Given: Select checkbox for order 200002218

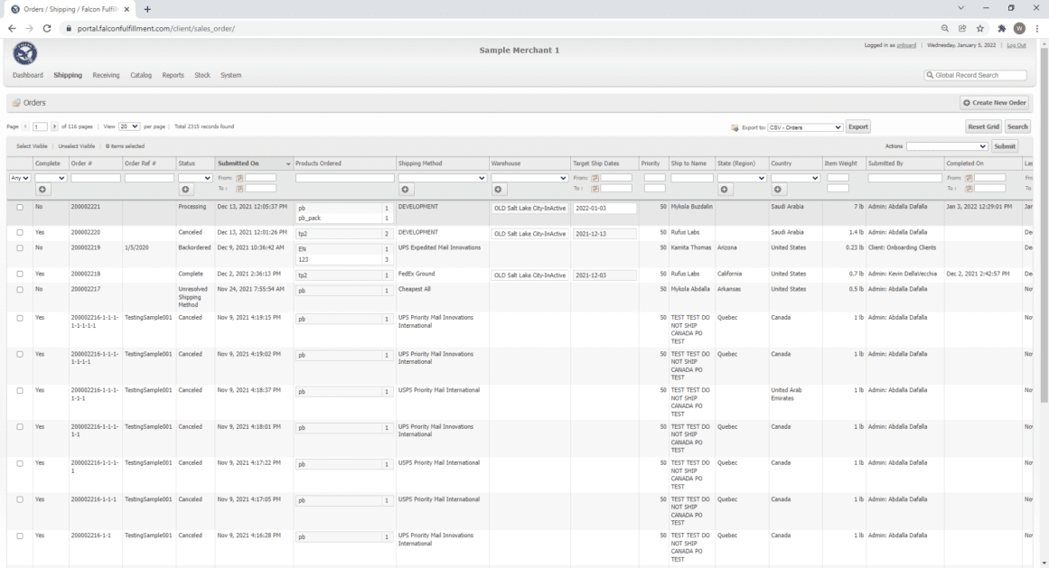Looking at the screenshot, I should tap(19, 274).
